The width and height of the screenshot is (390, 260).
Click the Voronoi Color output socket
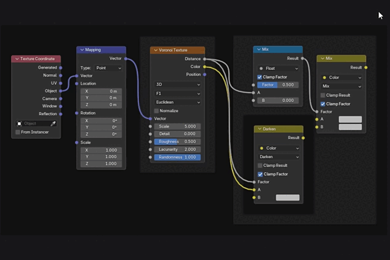[205, 67]
